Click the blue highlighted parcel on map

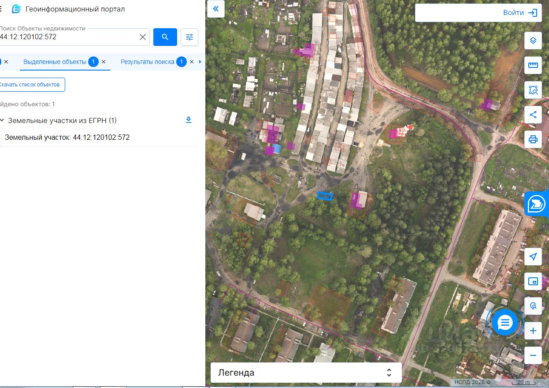(x=325, y=196)
